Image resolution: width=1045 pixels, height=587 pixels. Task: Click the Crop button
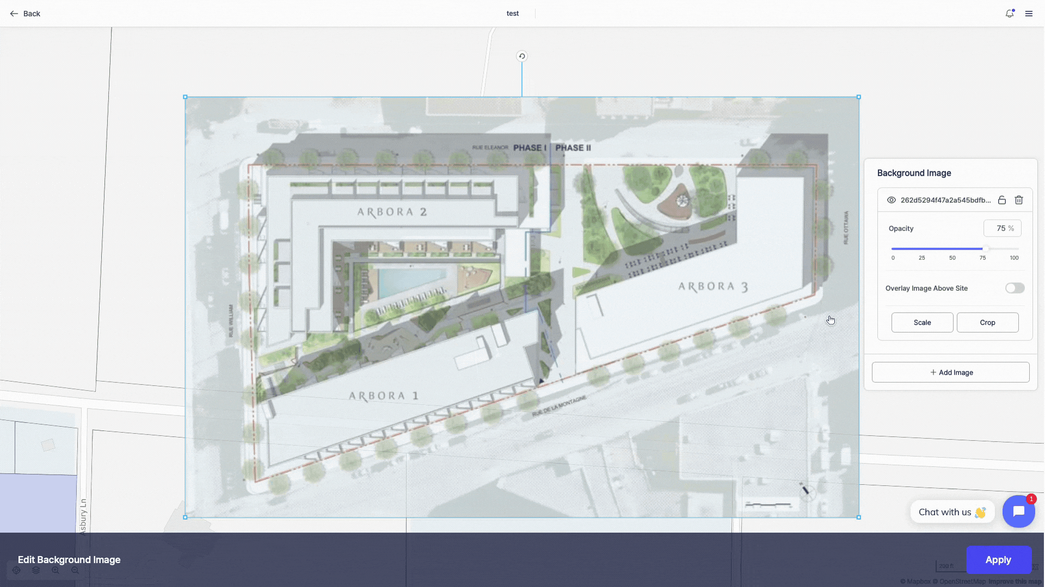987,322
